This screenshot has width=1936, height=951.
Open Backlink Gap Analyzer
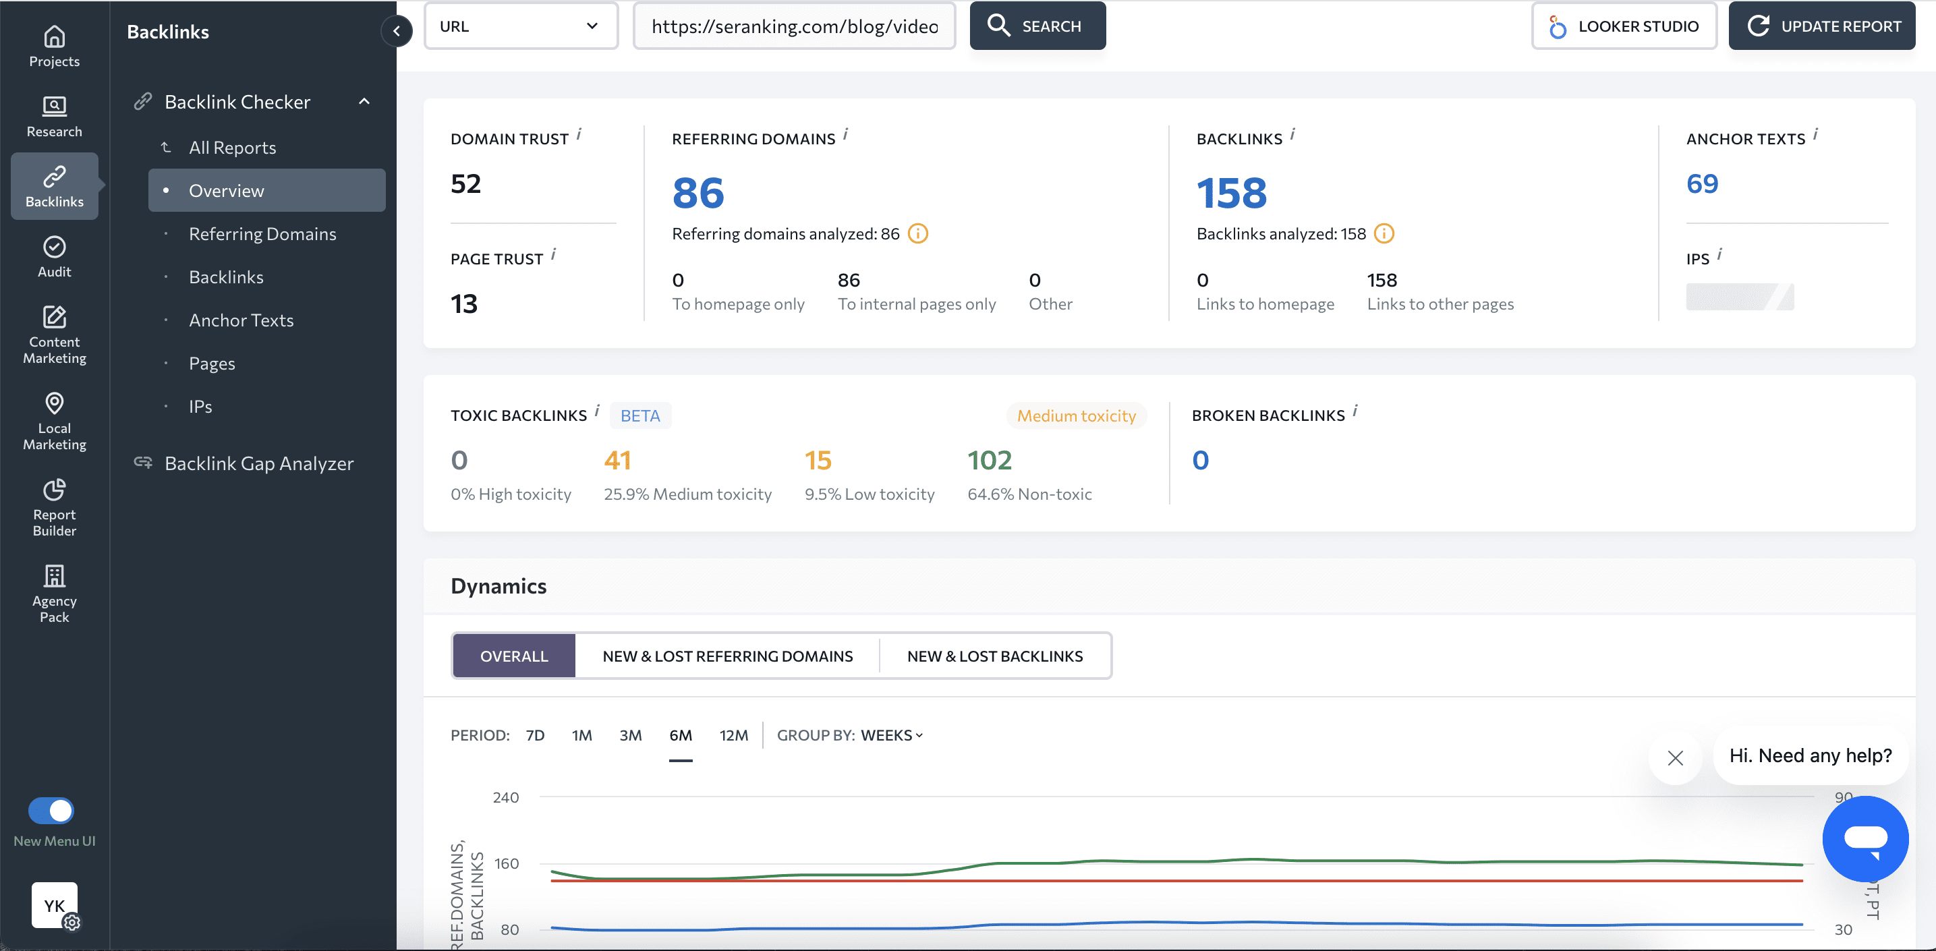[258, 463]
